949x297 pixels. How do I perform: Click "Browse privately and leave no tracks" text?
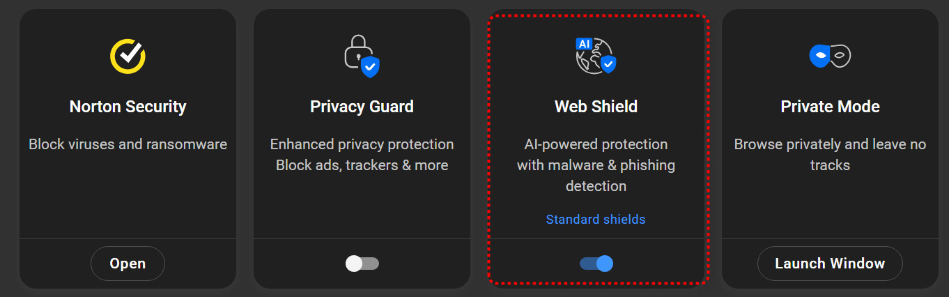point(830,155)
